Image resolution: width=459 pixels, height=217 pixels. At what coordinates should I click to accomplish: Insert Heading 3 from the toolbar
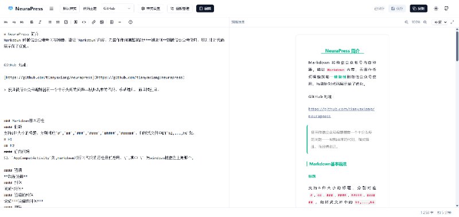[22, 22]
